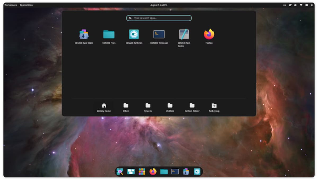
Task: Select the Library Home group
Action: [x=104, y=108]
